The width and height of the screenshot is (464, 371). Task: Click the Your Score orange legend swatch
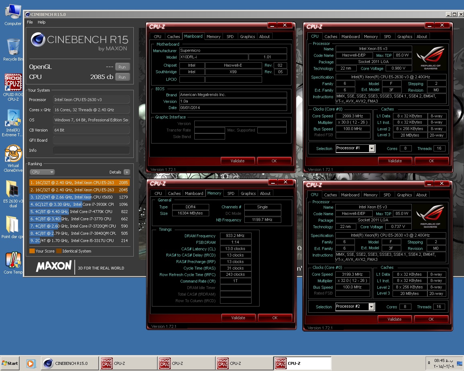32,251
